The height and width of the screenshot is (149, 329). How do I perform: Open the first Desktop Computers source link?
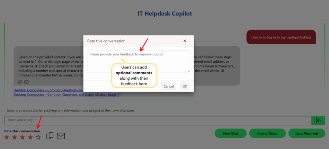coord(49,90)
